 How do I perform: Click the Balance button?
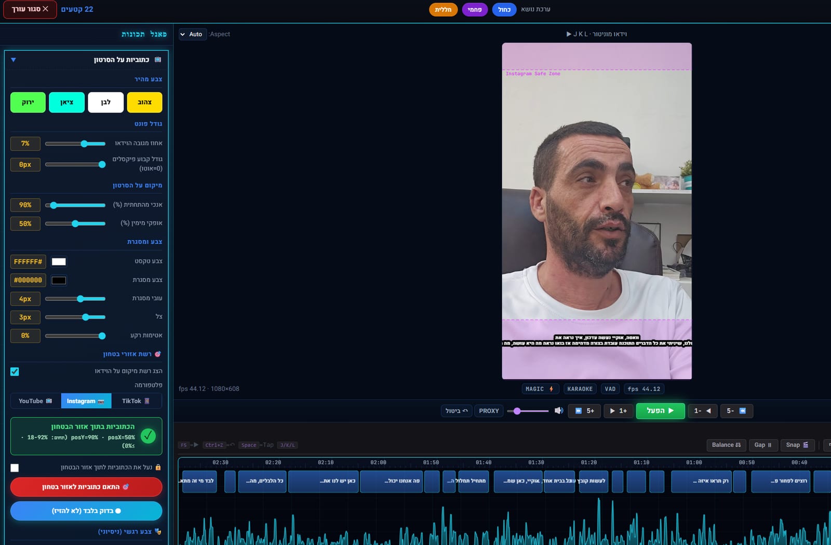point(726,445)
